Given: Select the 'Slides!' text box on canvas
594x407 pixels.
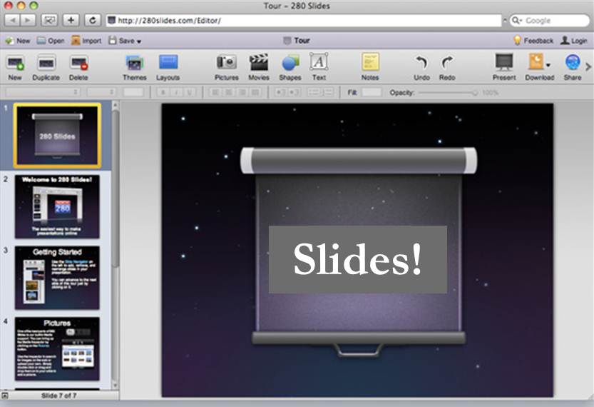Looking at the screenshot, I should pyautogui.click(x=358, y=259).
